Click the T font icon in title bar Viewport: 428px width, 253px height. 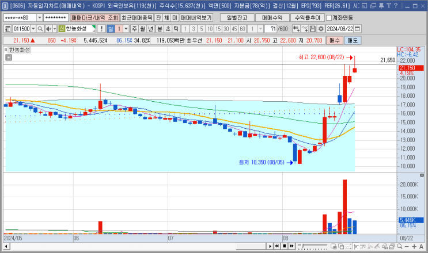pos(388,6)
